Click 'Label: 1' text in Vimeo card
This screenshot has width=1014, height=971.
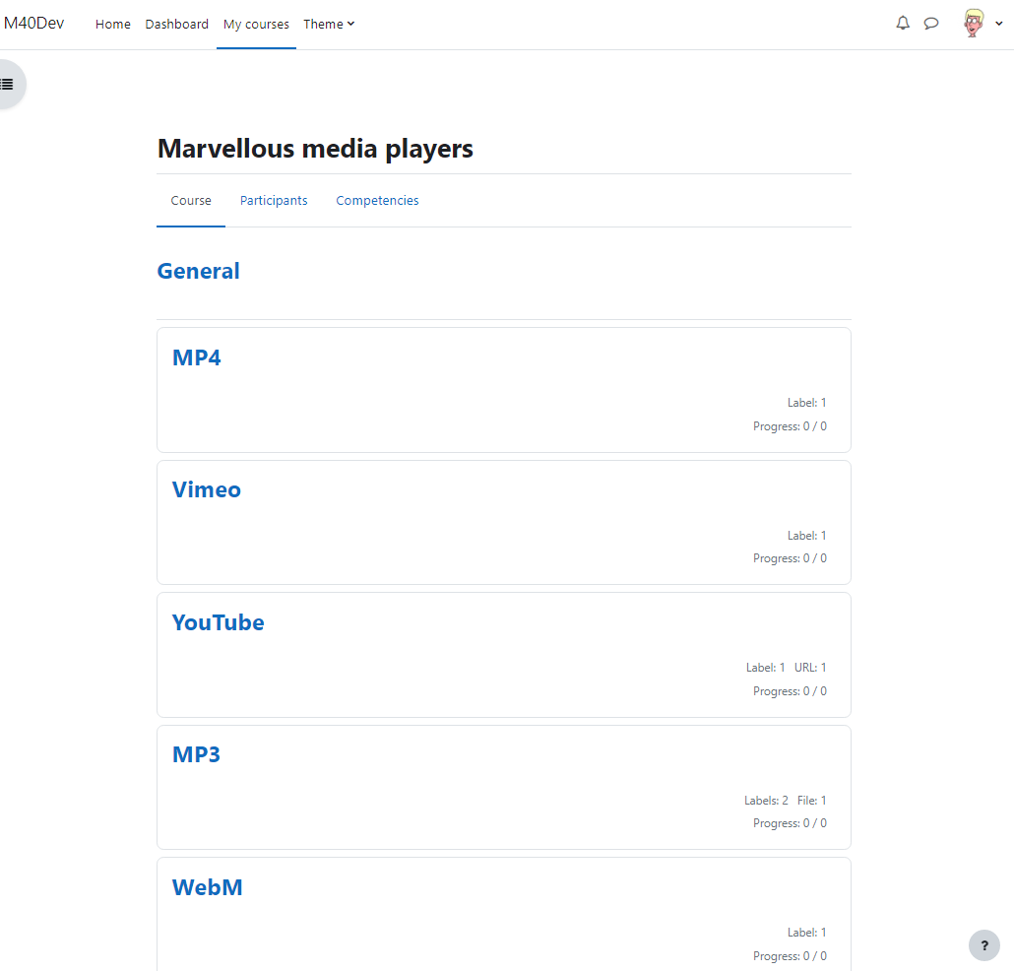click(806, 536)
